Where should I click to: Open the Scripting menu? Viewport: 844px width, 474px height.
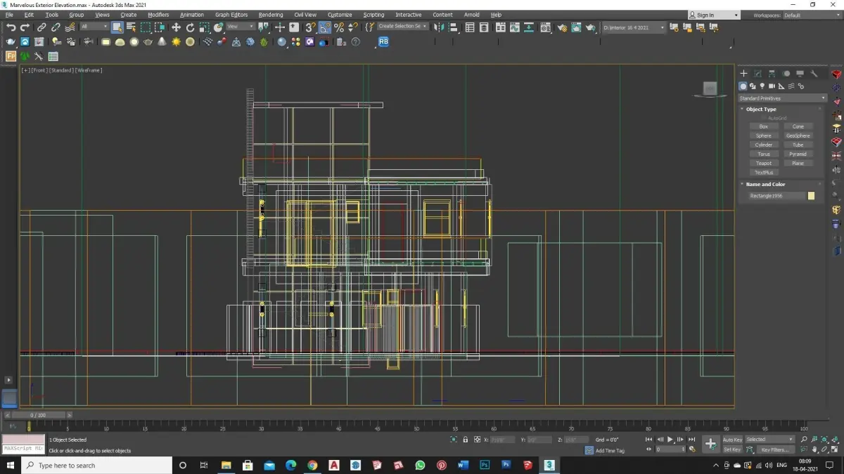pyautogui.click(x=373, y=15)
